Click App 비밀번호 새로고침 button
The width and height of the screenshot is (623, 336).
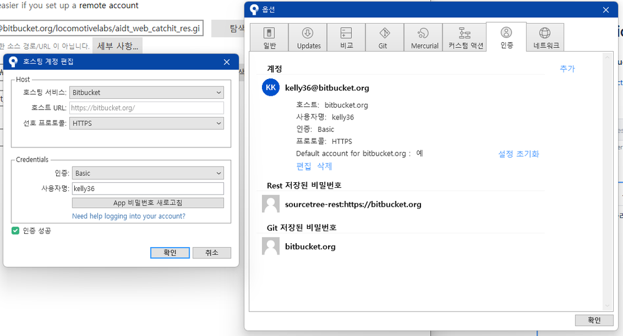point(148,203)
